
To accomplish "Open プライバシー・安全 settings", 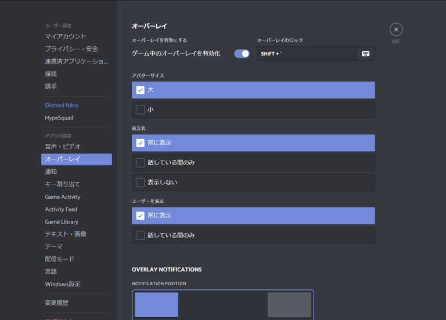I will point(71,49).
